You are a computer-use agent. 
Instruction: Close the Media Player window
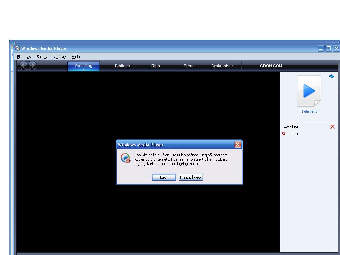pyautogui.click(x=336, y=48)
